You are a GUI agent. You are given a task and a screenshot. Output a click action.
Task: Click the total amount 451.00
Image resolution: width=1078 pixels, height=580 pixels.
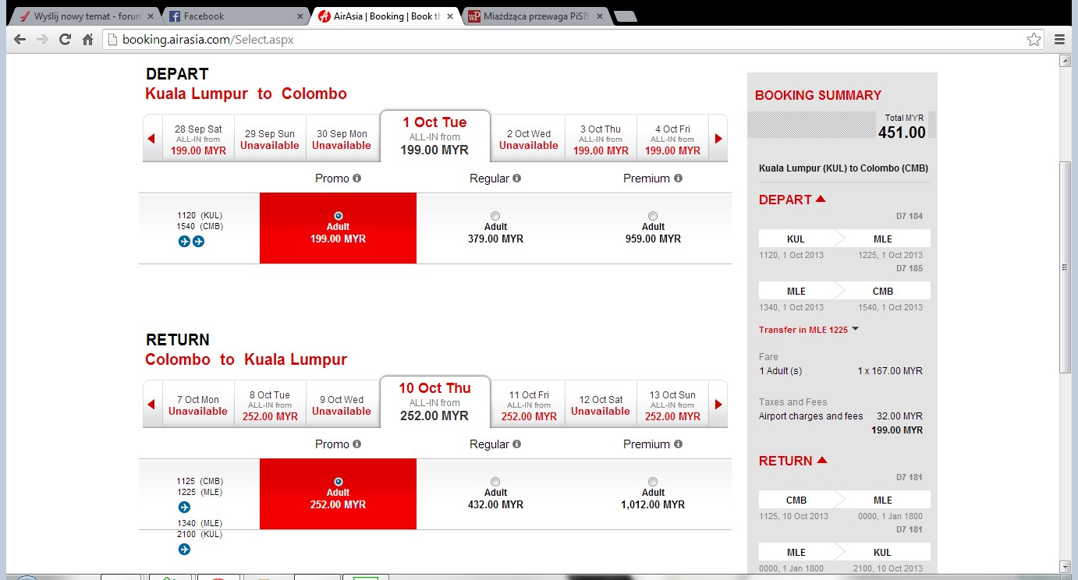902,132
